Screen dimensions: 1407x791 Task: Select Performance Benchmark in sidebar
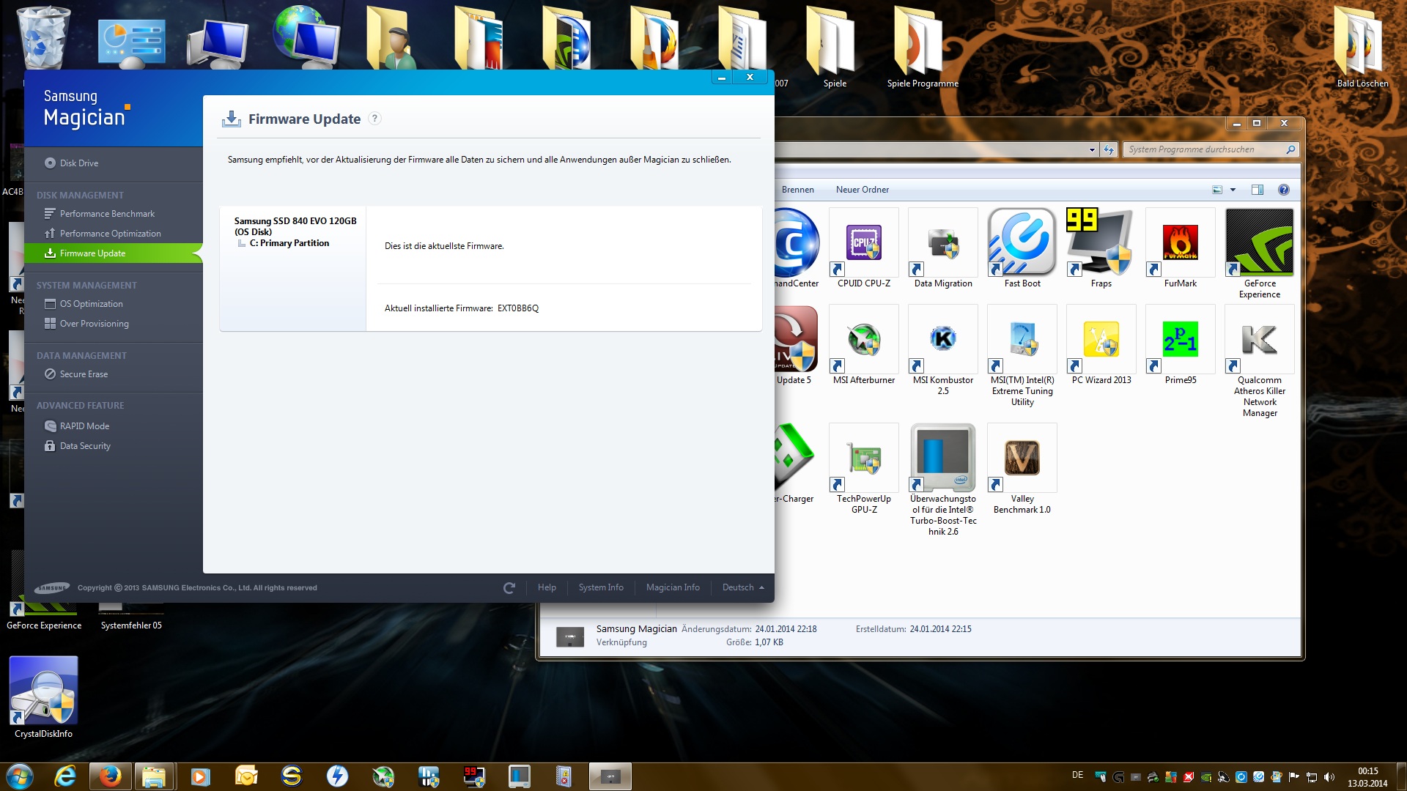(107, 214)
